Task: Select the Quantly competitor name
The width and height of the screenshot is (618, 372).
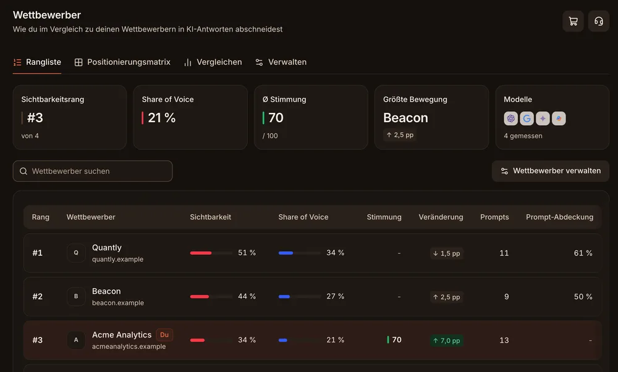Action: pyautogui.click(x=107, y=248)
